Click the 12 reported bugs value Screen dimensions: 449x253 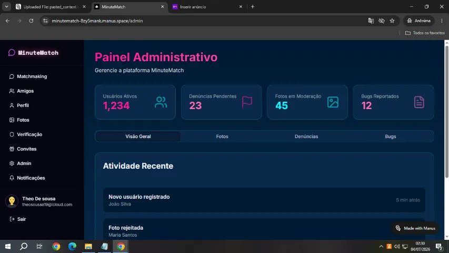coord(366,105)
